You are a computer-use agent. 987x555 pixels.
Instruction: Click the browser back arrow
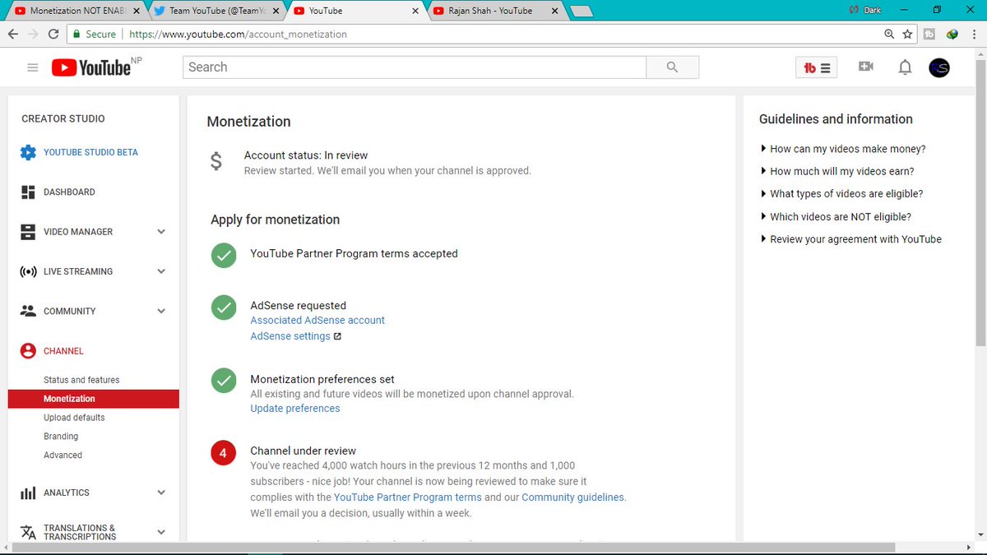point(13,35)
